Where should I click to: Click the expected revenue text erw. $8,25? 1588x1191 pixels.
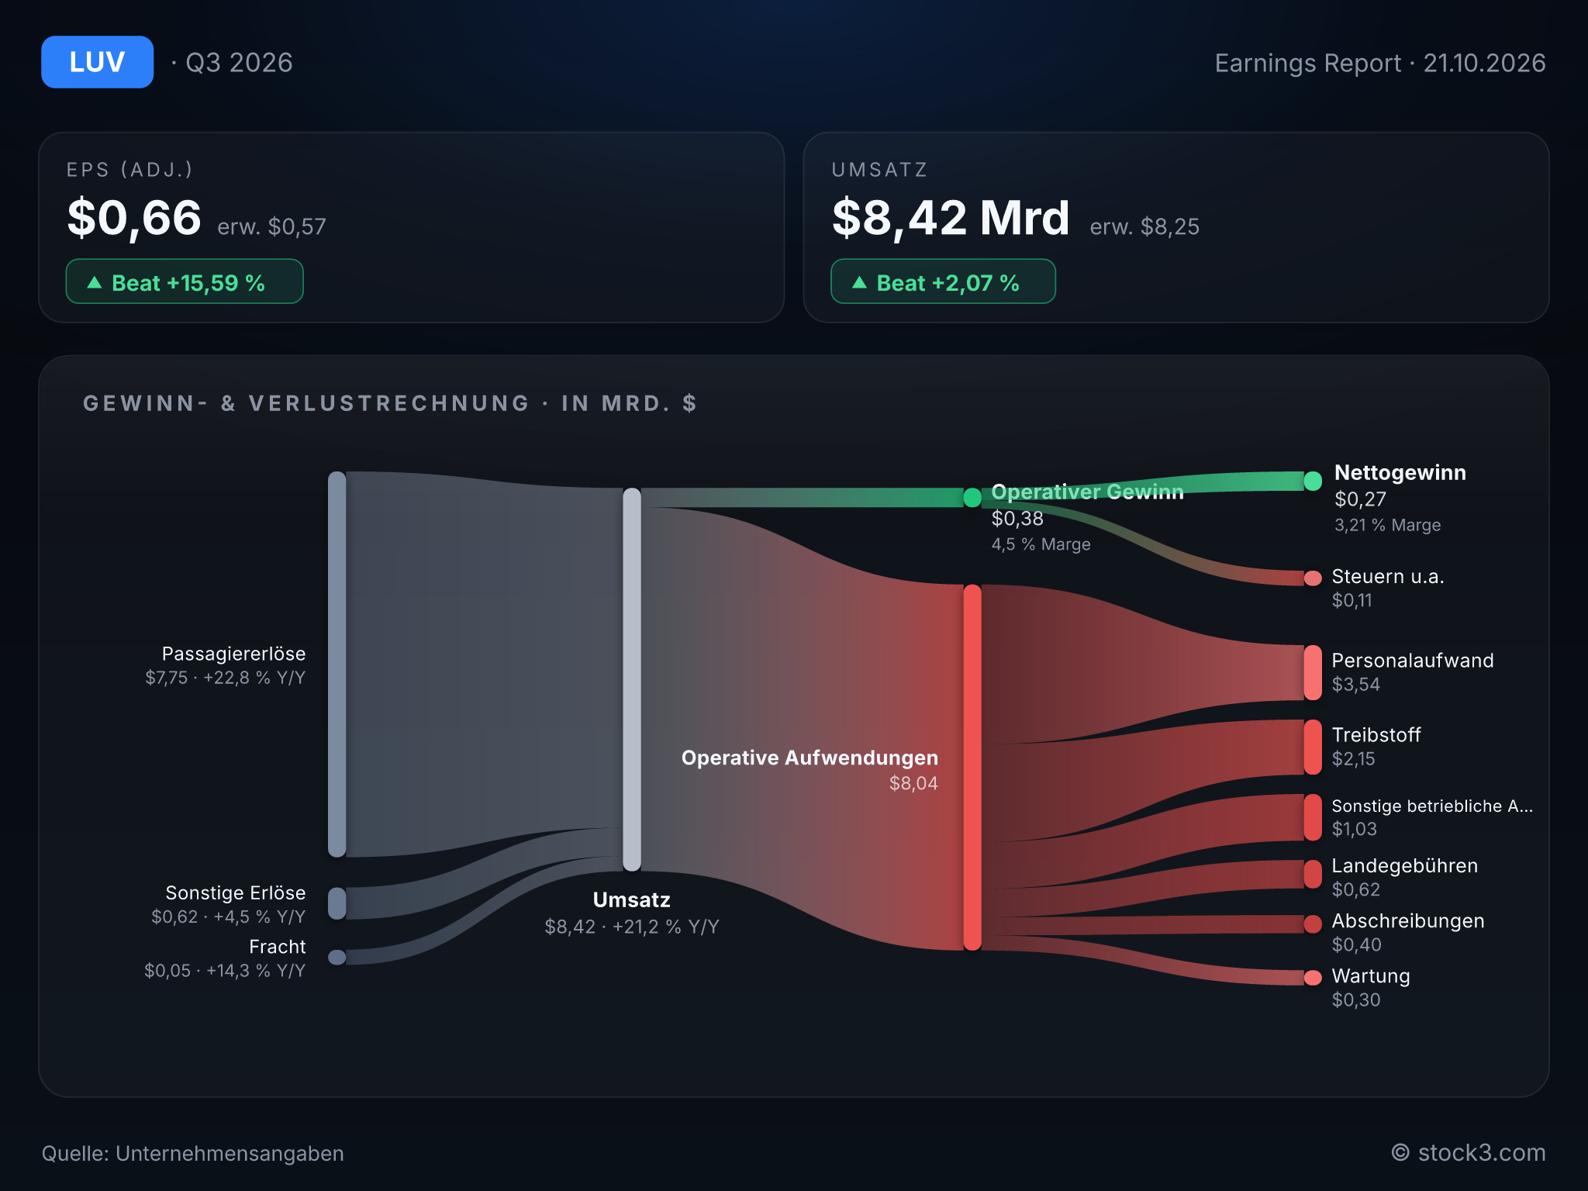(x=1144, y=226)
